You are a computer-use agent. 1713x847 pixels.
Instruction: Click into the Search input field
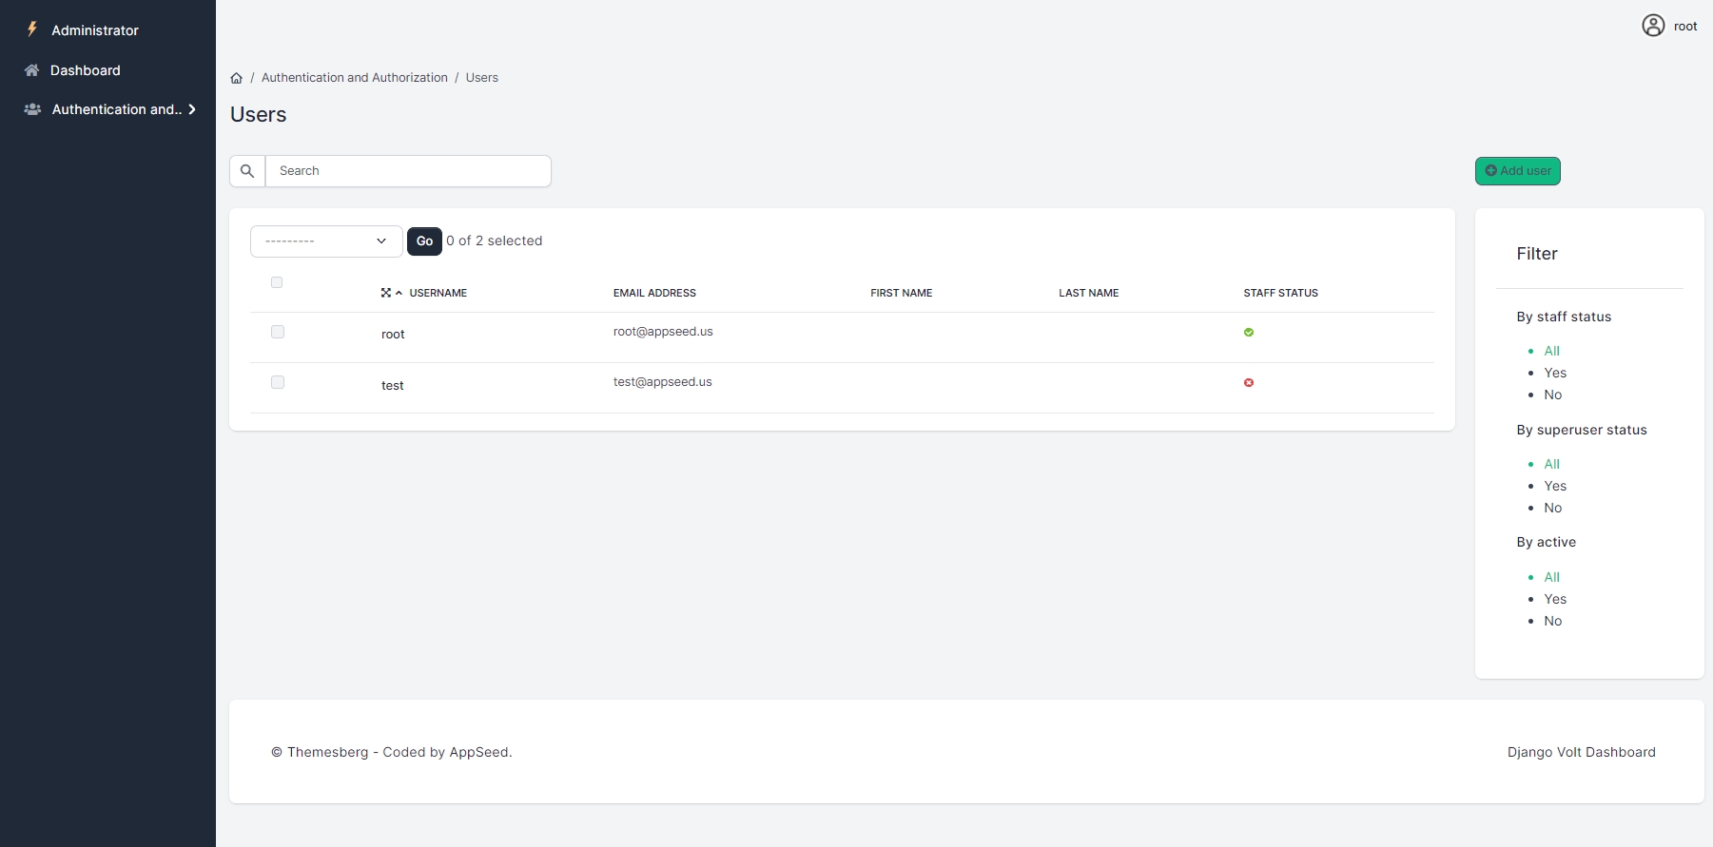pos(408,171)
